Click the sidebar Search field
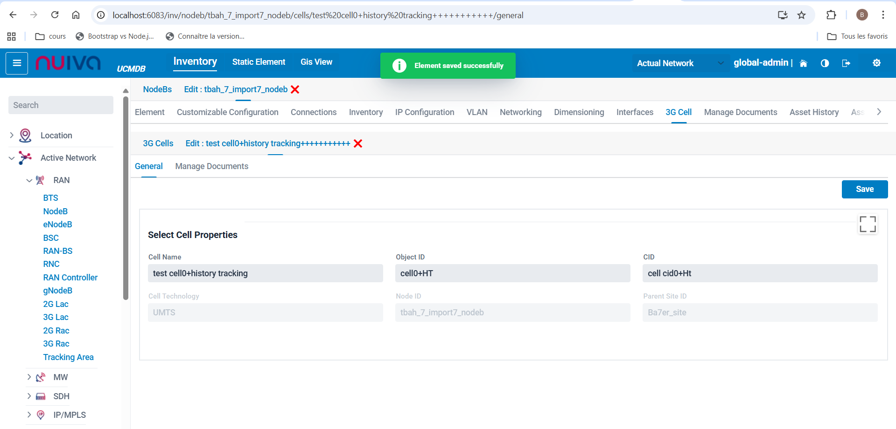This screenshot has height=429, width=896. (61, 105)
